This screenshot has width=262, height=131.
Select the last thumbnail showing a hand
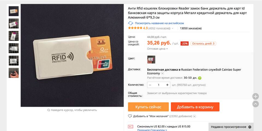pos(14,73)
